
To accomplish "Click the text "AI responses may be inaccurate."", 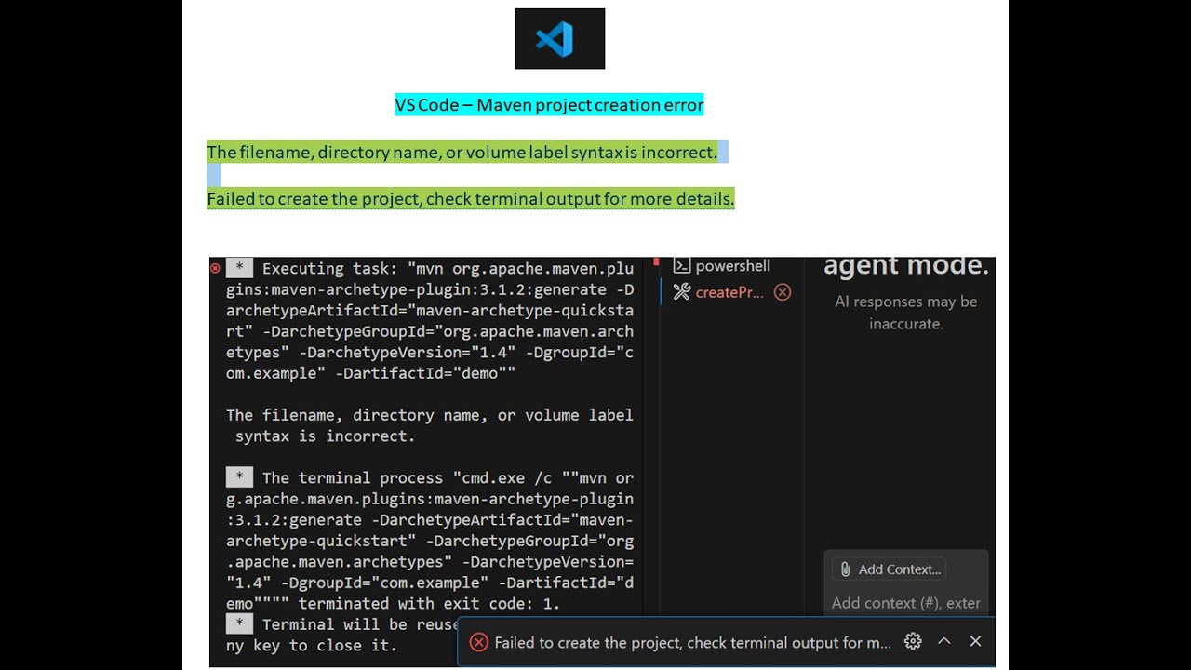I will [906, 313].
